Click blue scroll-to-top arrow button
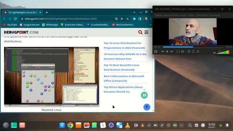 (x=147, y=107)
